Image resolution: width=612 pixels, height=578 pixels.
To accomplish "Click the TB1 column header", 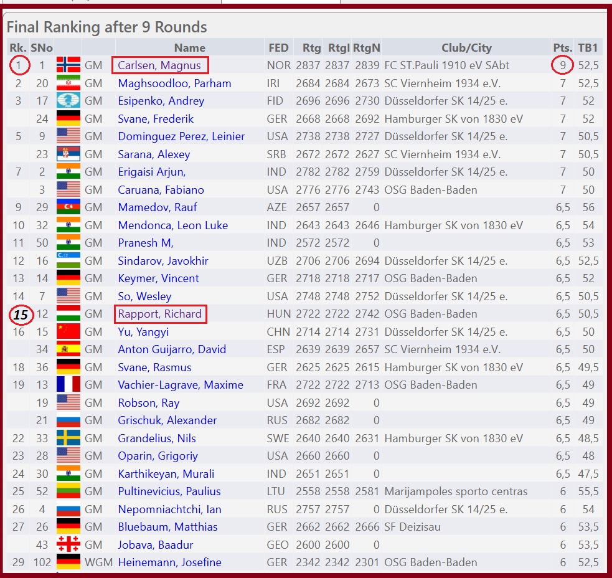I will click(588, 48).
